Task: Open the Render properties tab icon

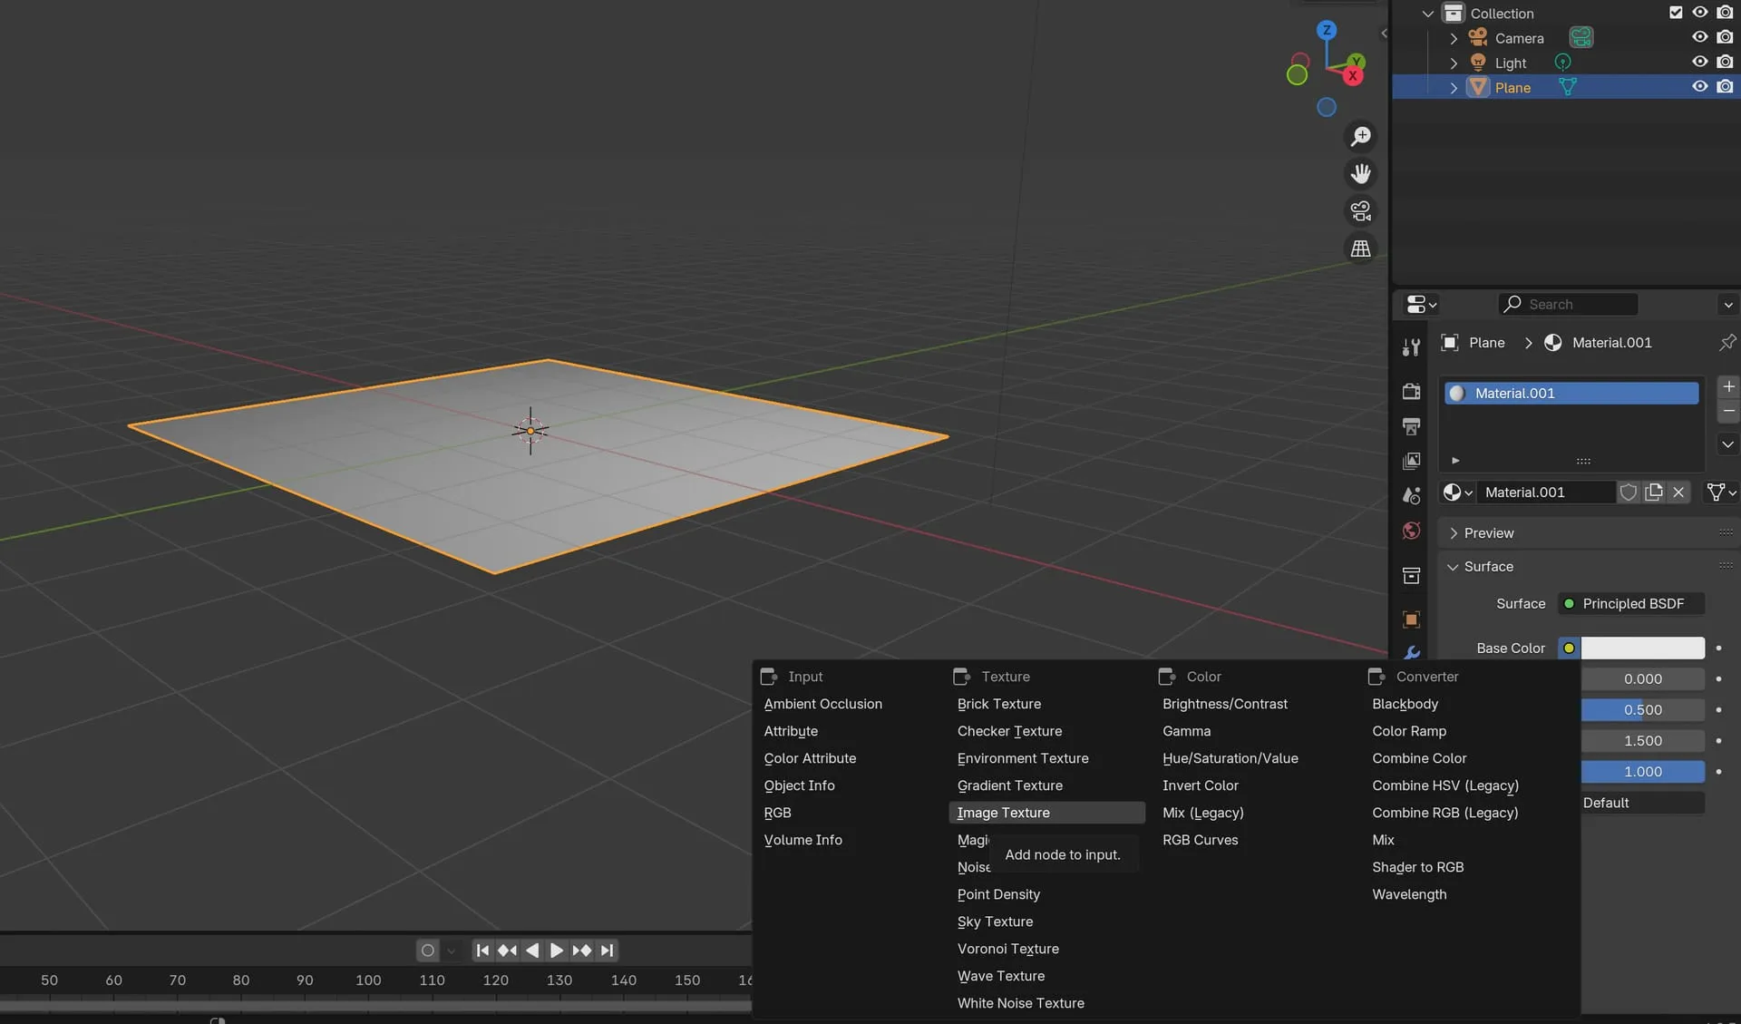Action: pyautogui.click(x=1411, y=391)
